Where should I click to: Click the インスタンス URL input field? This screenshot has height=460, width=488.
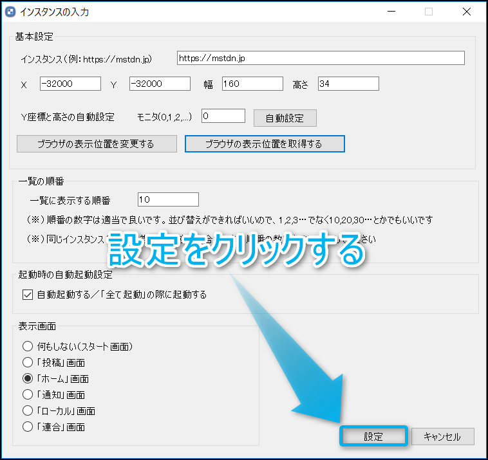pos(320,59)
